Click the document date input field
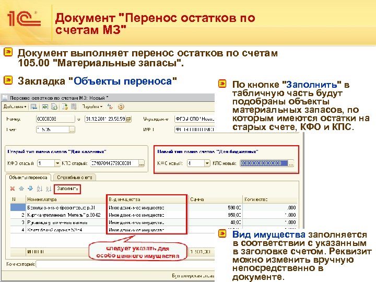The width and height of the screenshot is (376, 282). pos(105,119)
